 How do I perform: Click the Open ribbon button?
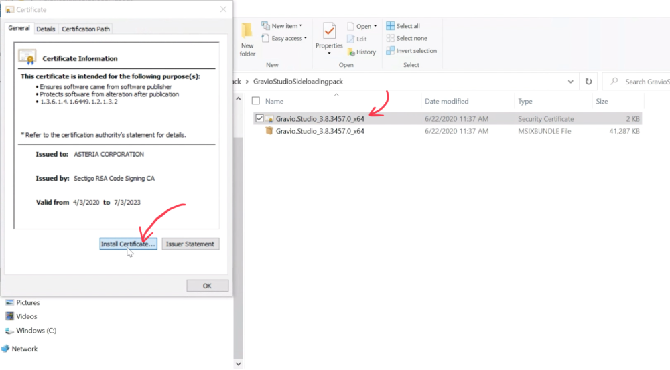click(359, 27)
